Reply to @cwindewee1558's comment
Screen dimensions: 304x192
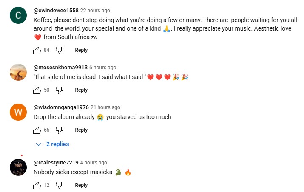click(81, 50)
